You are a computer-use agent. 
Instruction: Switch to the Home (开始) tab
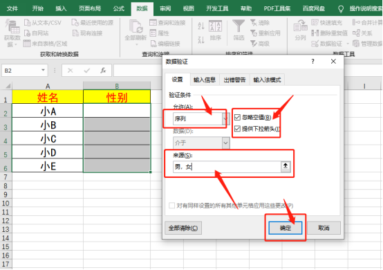37,8
